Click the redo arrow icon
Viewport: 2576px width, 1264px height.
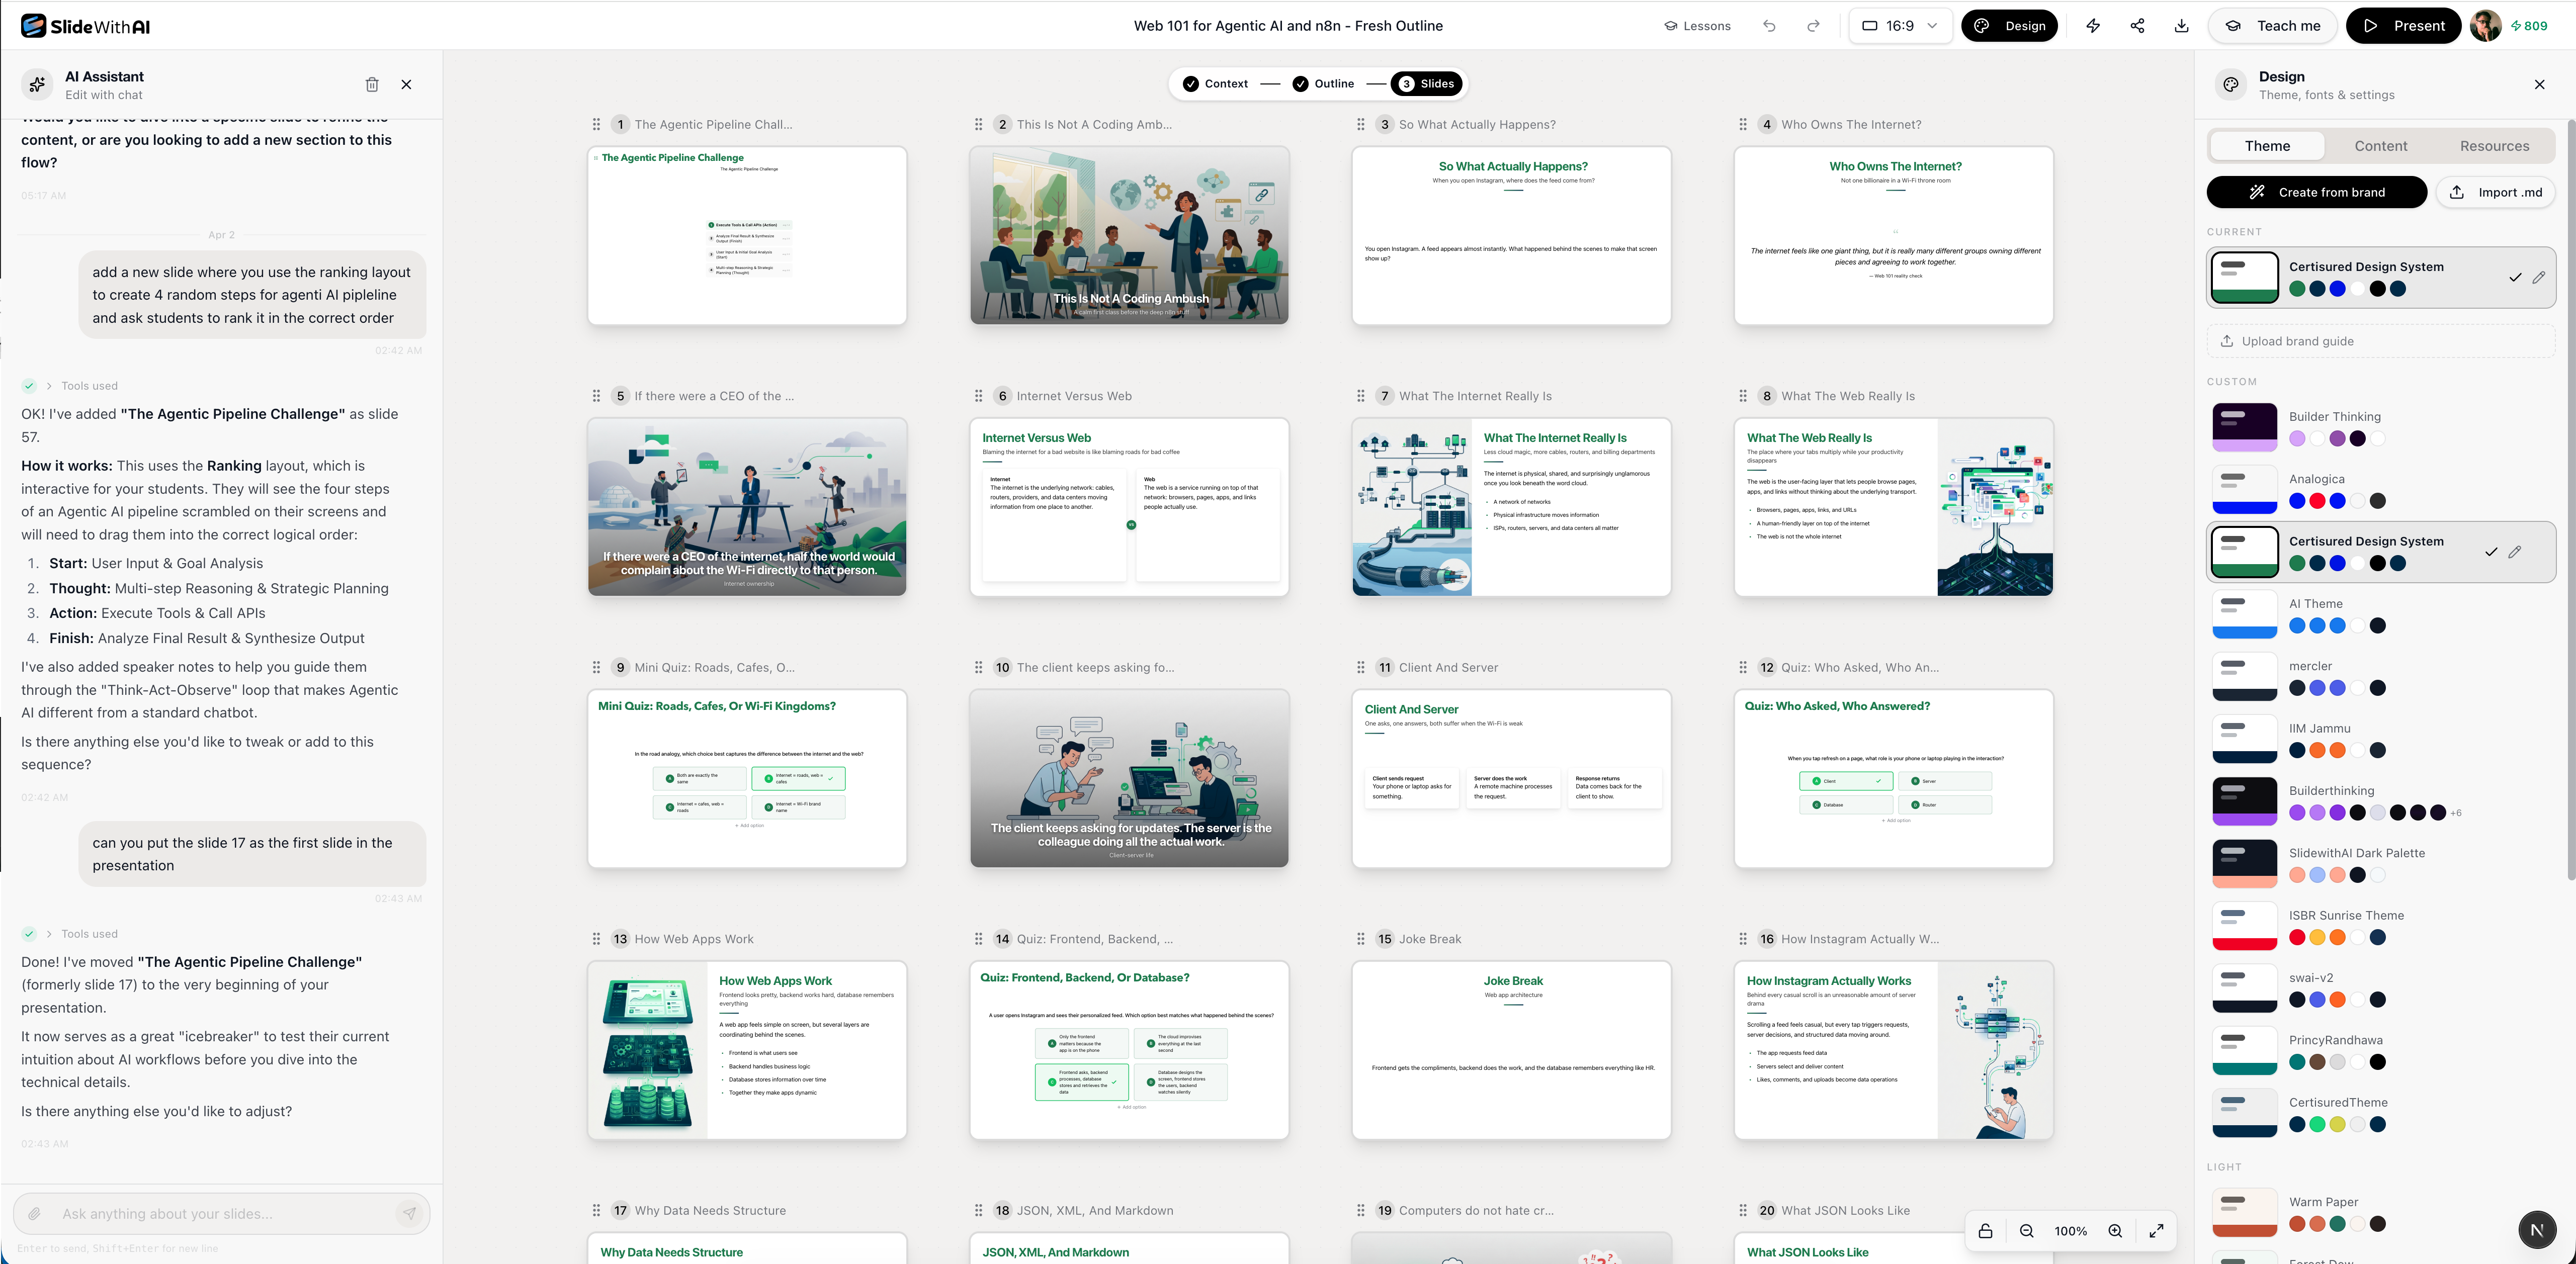[x=1814, y=26]
